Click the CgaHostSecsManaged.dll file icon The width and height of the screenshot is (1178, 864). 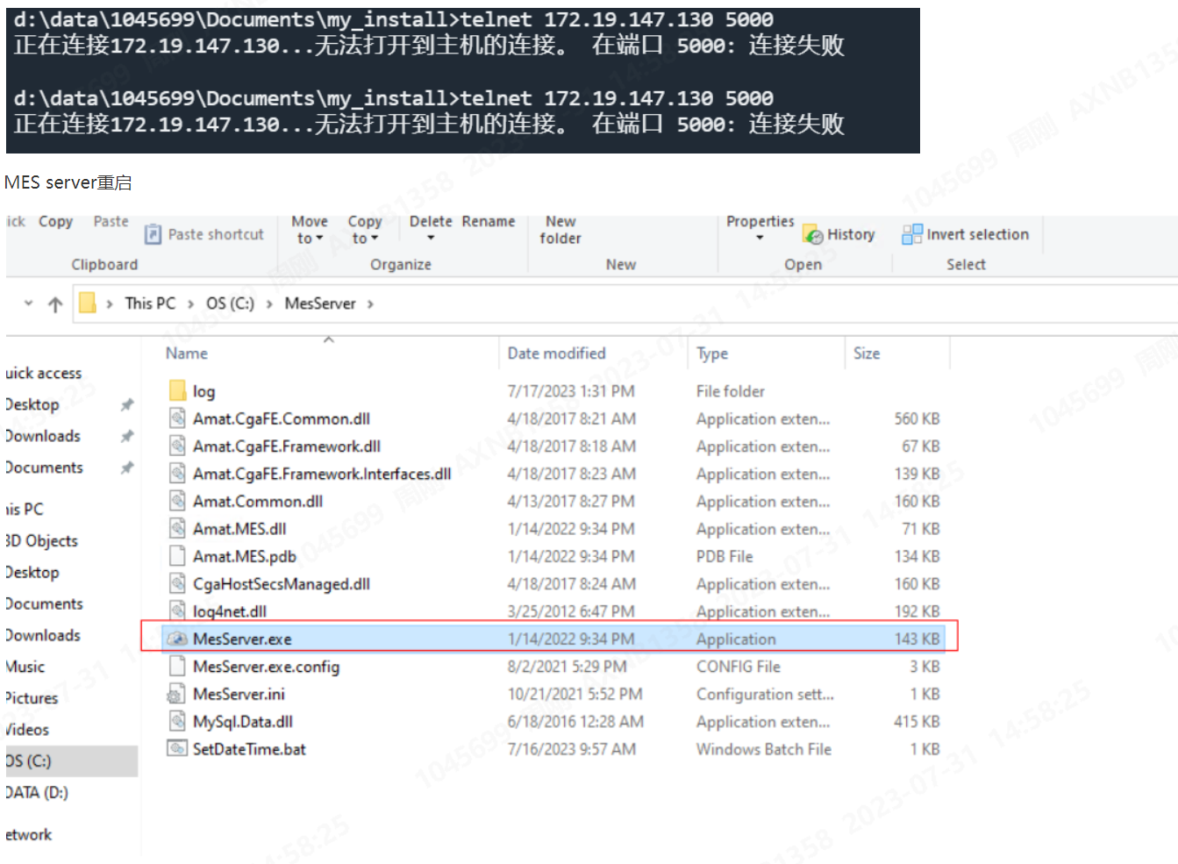point(177,583)
